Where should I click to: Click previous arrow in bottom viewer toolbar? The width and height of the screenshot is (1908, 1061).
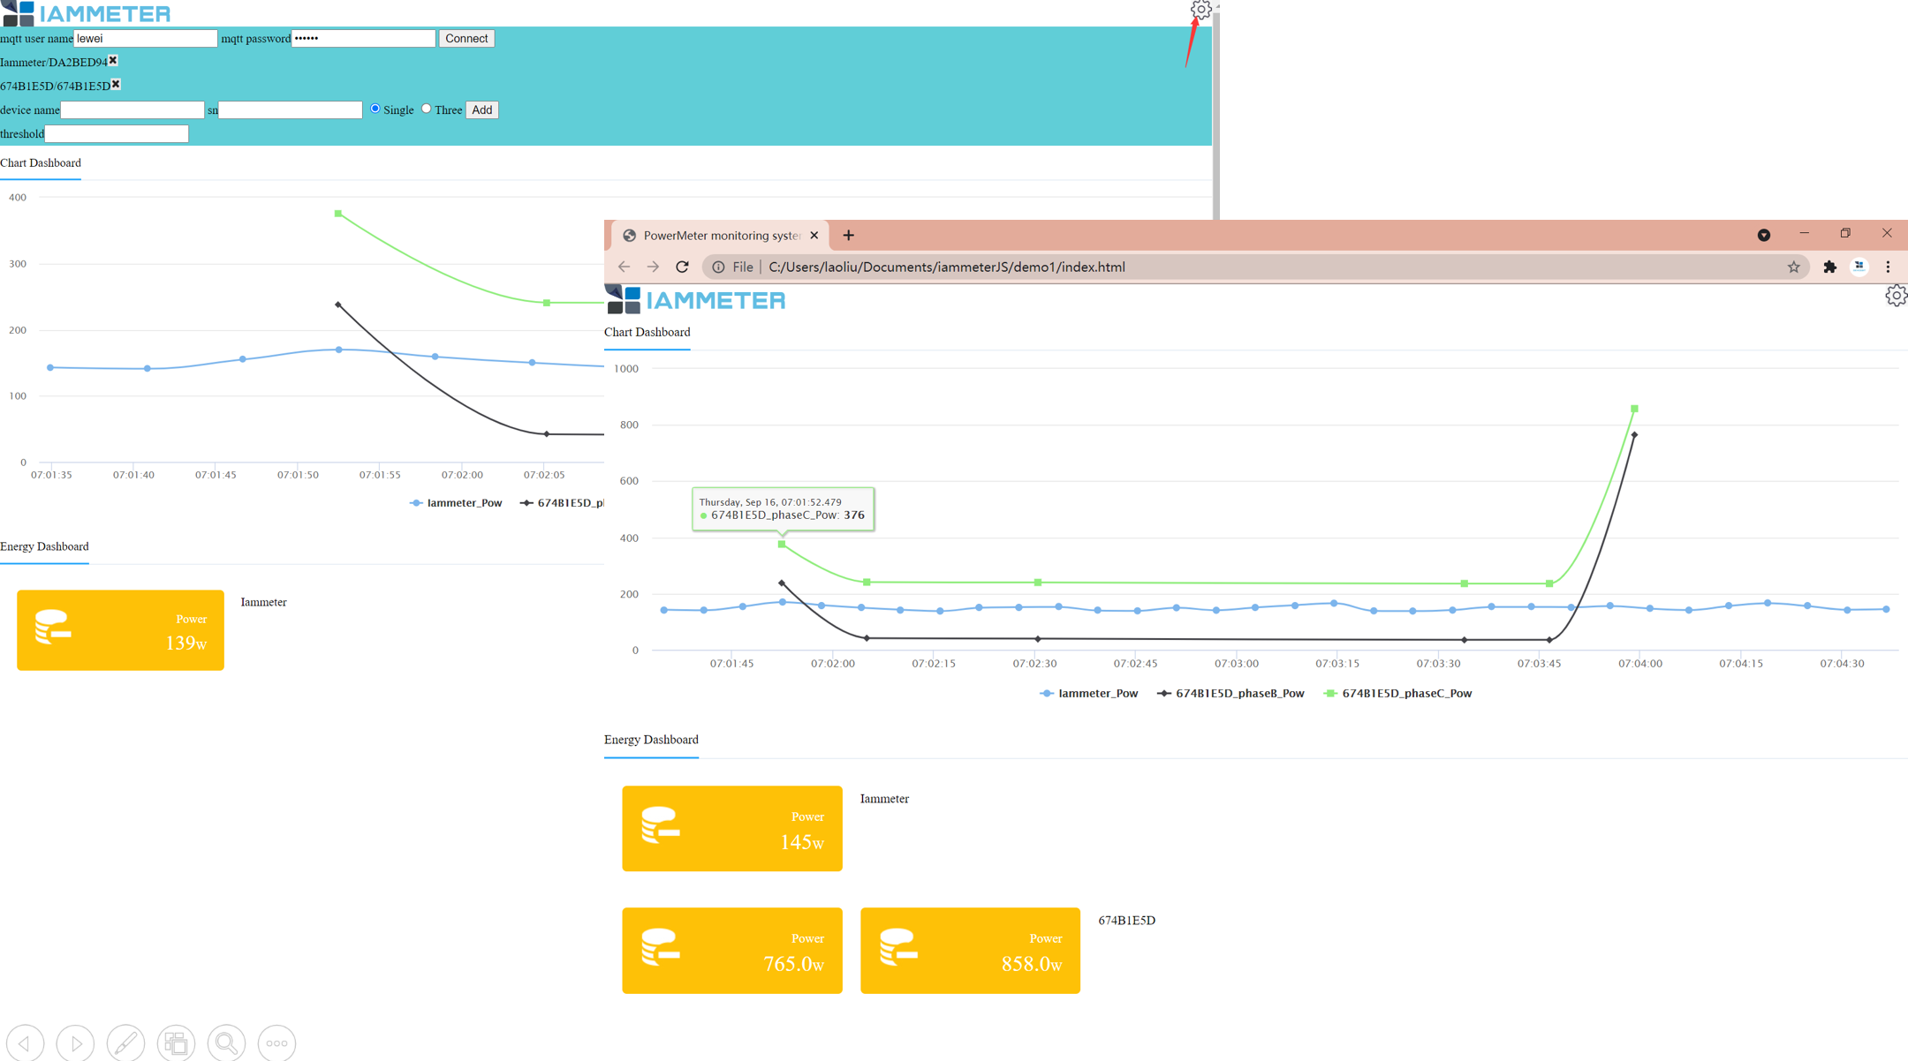point(25,1043)
